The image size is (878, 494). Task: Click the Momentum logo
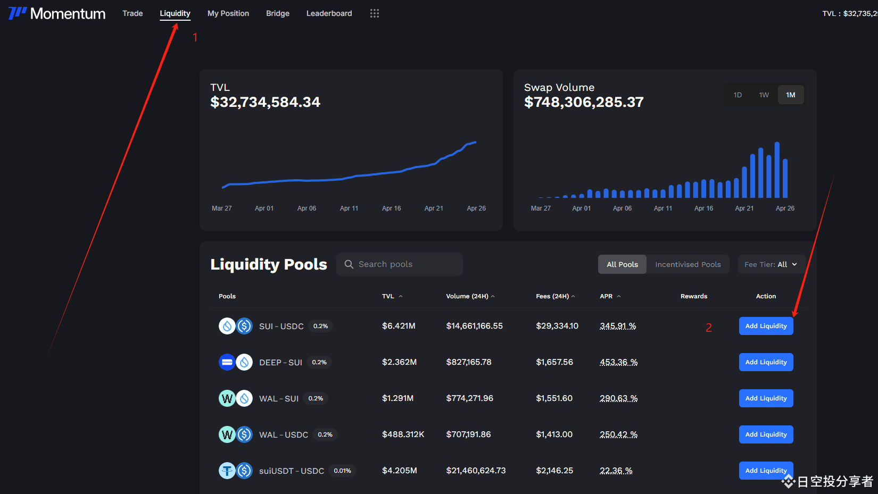[57, 13]
